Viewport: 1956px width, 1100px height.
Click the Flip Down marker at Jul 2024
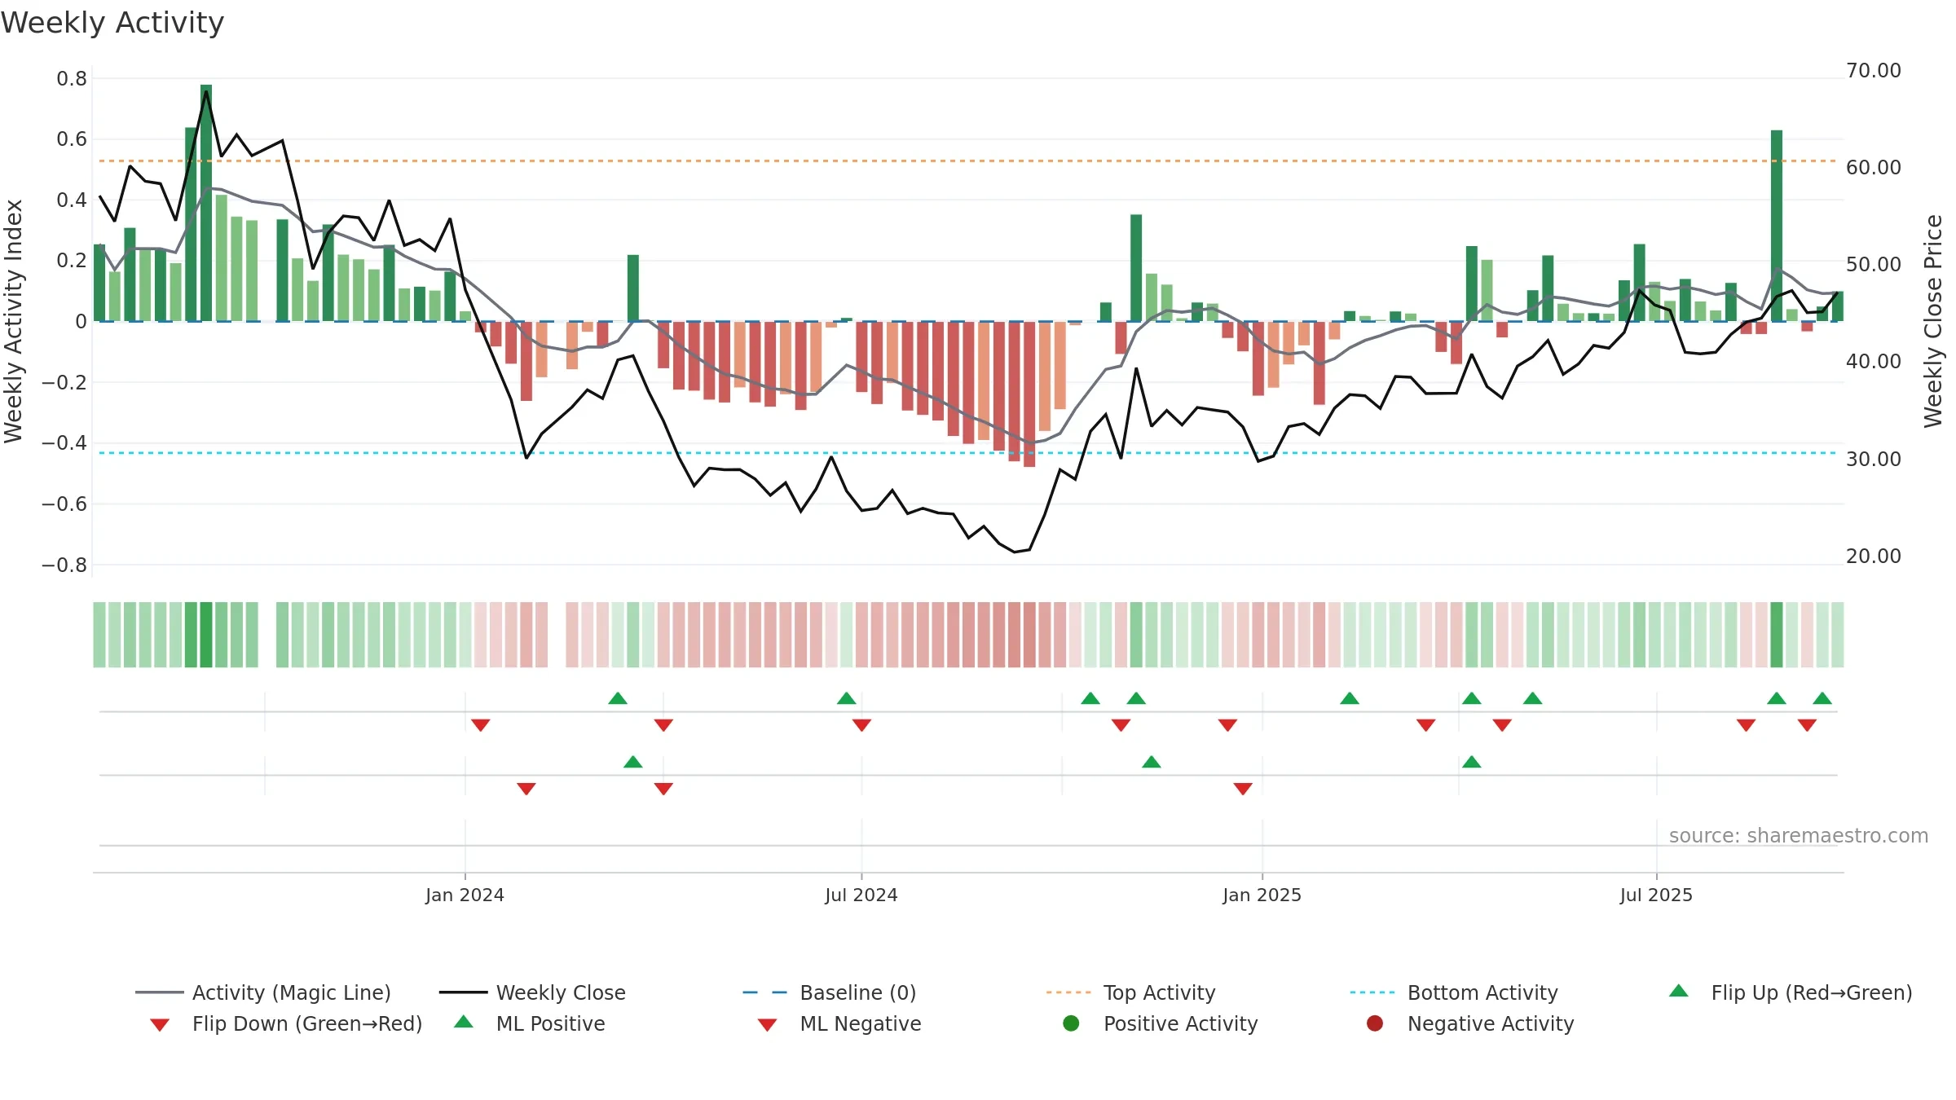coord(862,725)
